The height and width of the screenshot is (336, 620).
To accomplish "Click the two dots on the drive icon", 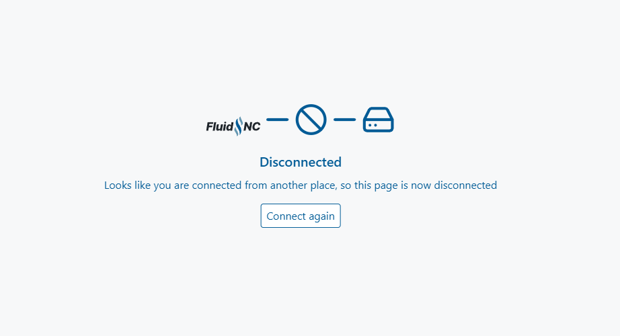I will point(372,126).
